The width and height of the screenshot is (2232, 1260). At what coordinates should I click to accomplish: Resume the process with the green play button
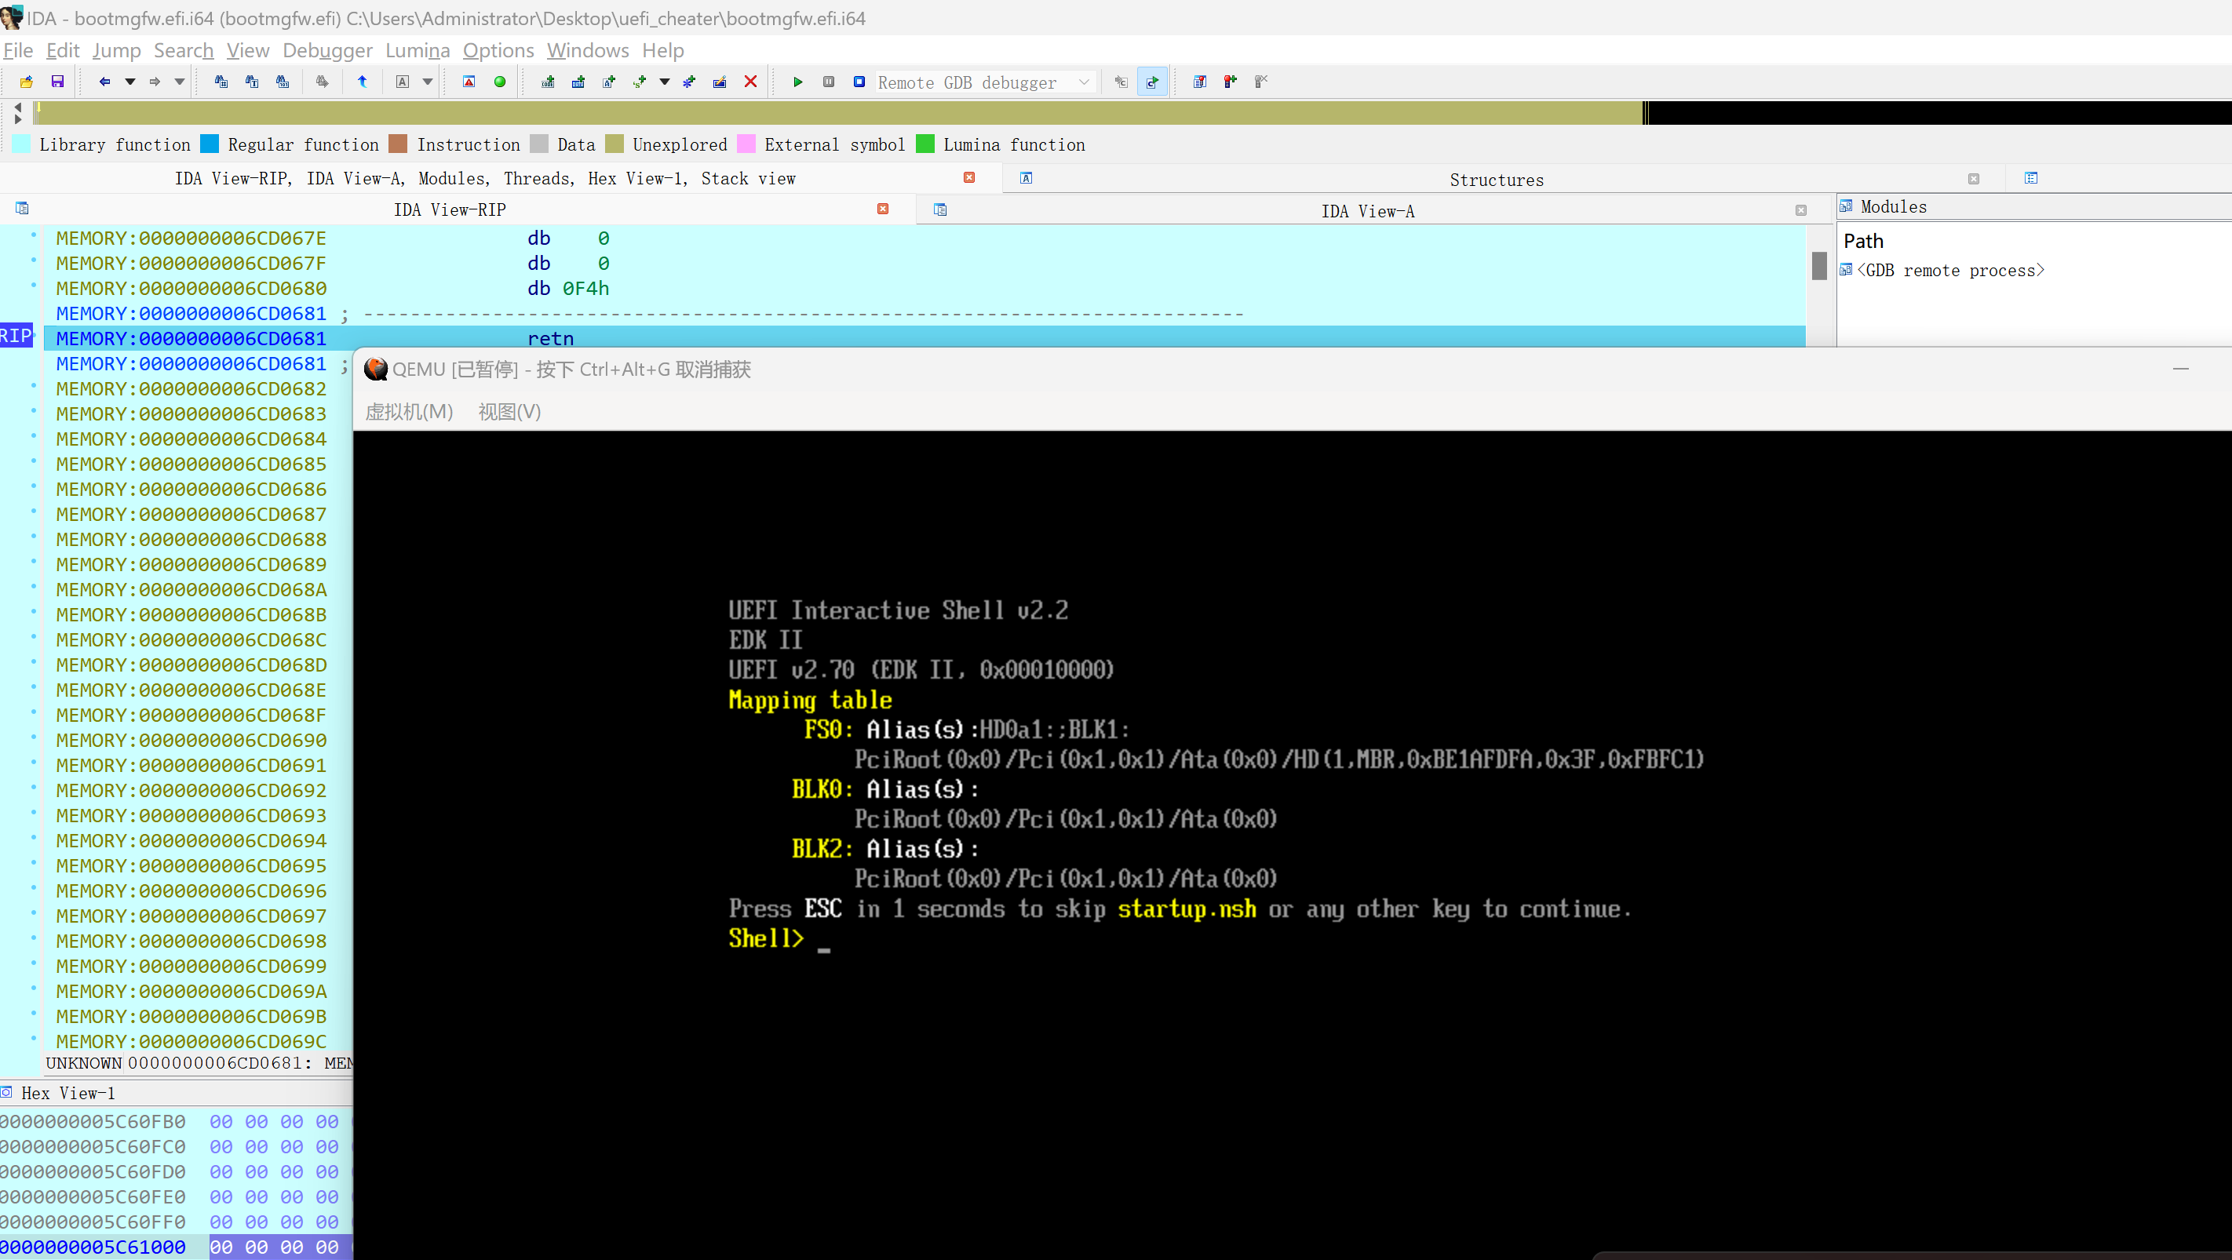tap(798, 82)
